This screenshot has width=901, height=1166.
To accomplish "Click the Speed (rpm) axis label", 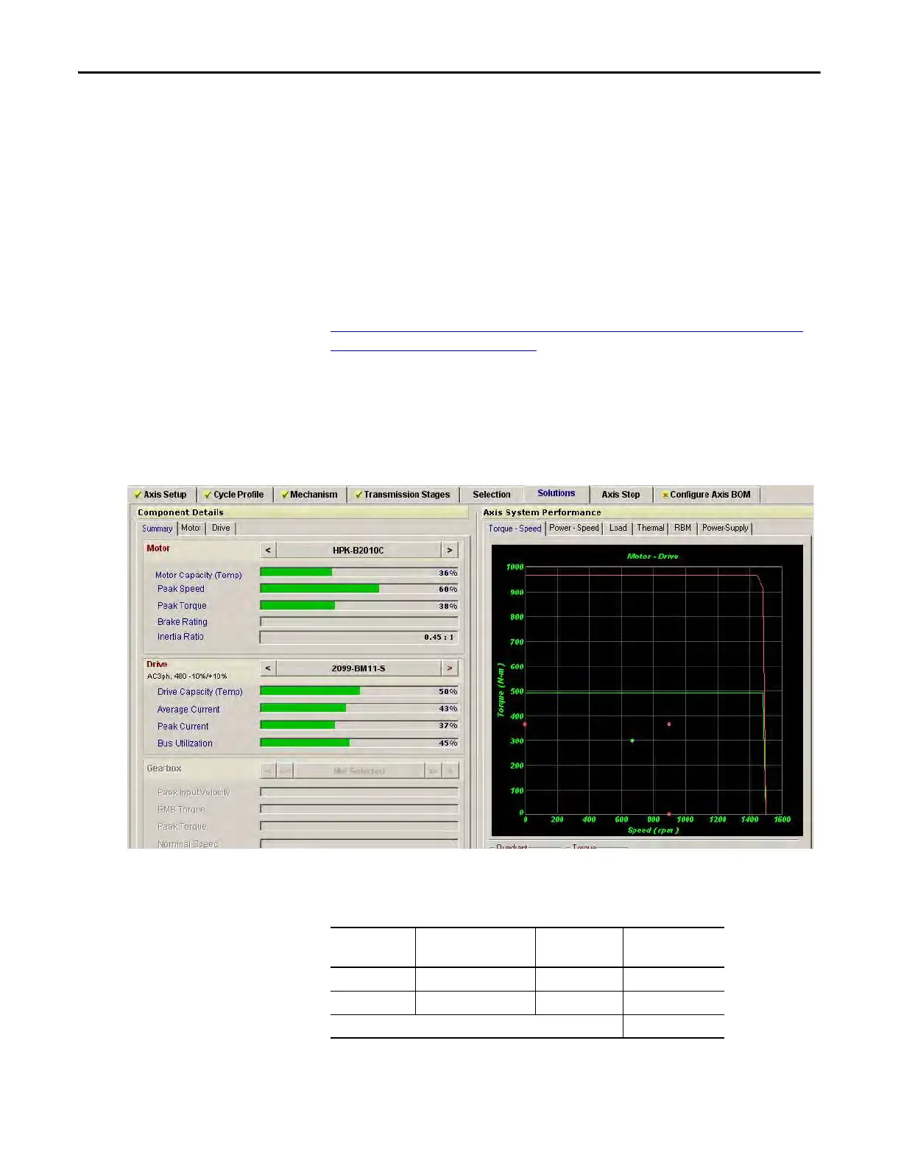I will [x=653, y=830].
